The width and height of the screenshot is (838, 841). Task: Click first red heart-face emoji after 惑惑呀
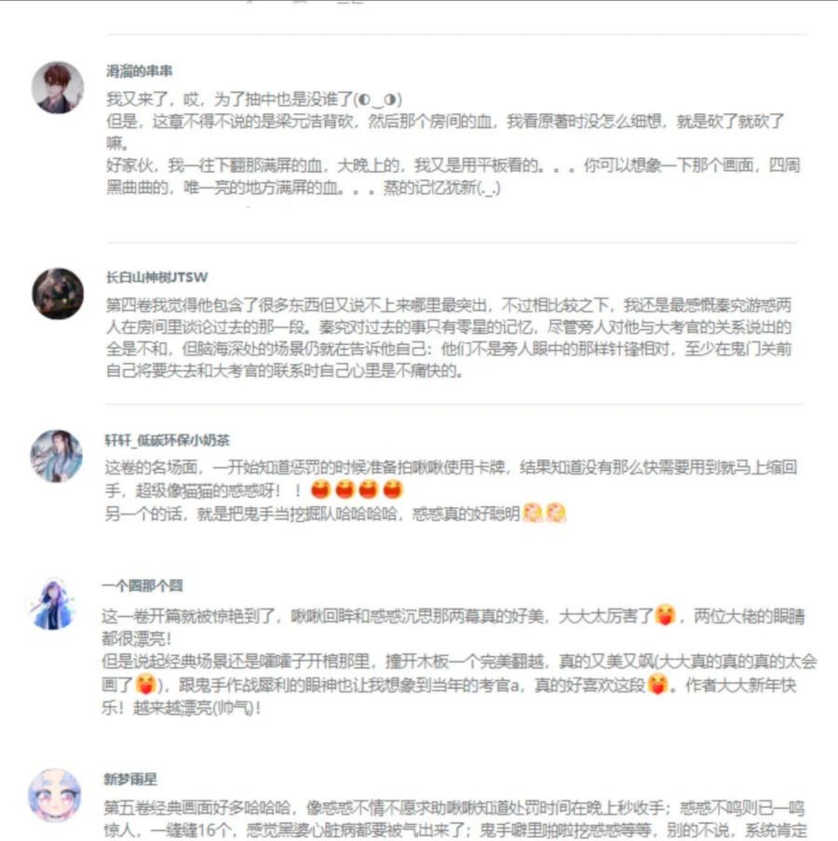pyautogui.click(x=320, y=489)
